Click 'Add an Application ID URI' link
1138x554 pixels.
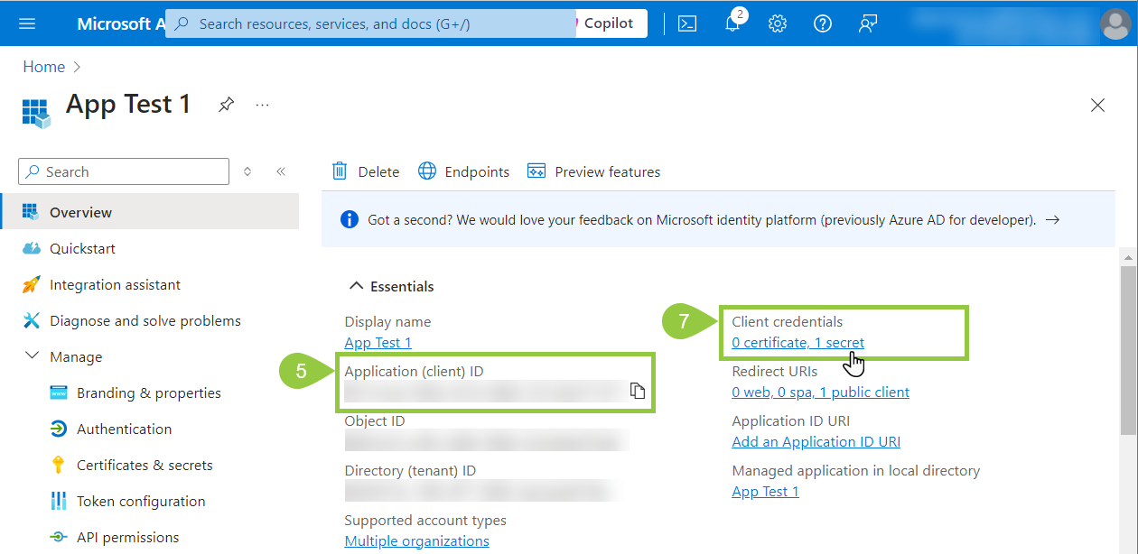[x=816, y=442]
